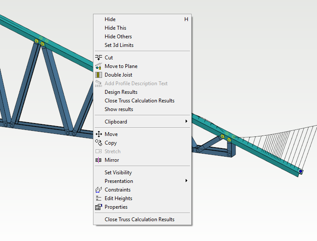Click the Edit Heights icon
The width and height of the screenshot is (317, 241).
[x=99, y=198]
